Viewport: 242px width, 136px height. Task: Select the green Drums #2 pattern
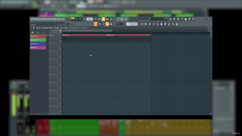(x=38, y=40)
